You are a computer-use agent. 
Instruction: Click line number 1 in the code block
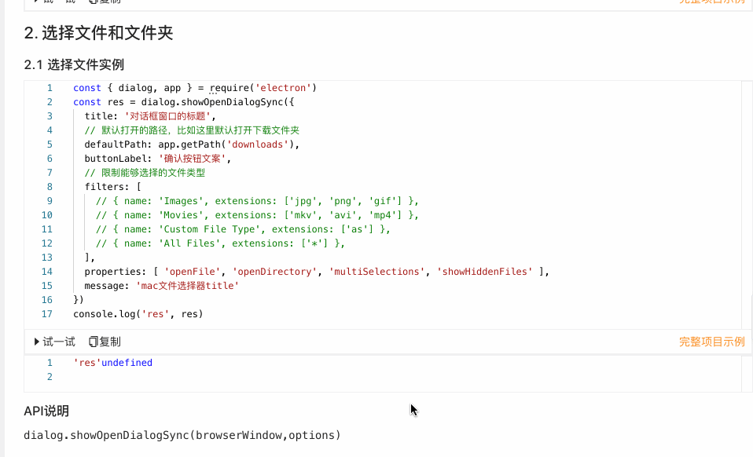click(x=50, y=88)
